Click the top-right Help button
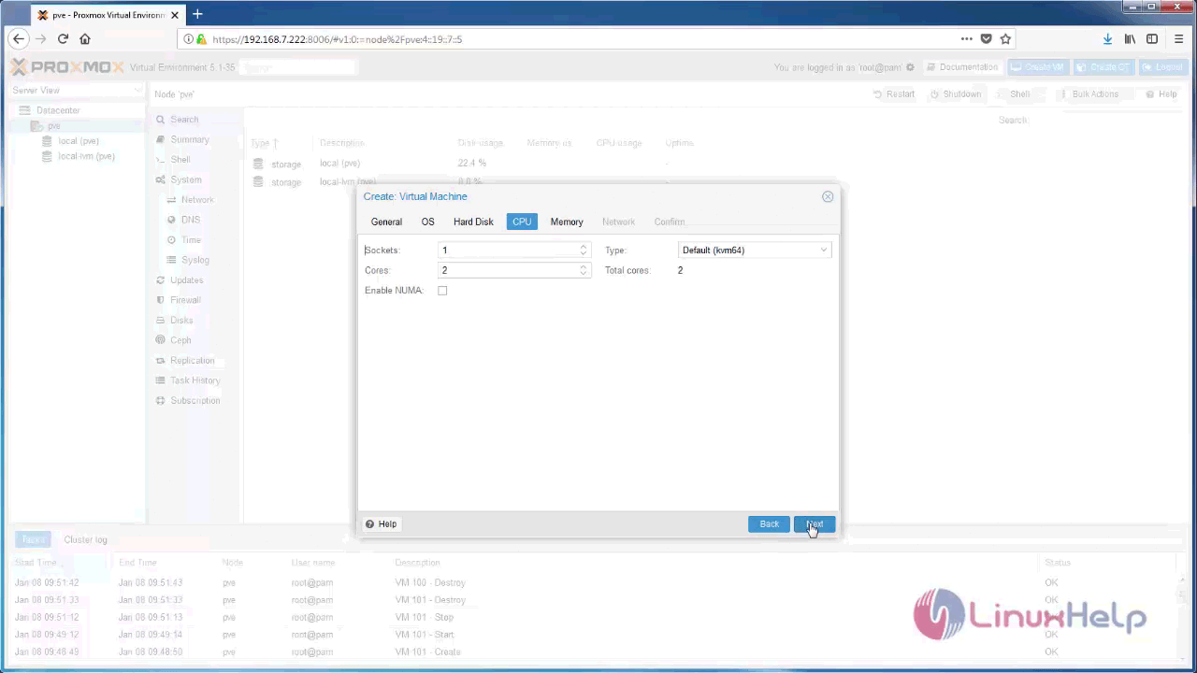1197x673 pixels. pyautogui.click(x=1161, y=94)
